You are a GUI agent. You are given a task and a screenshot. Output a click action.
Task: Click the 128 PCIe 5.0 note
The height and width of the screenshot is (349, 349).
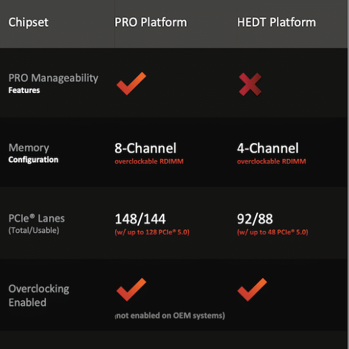point(152,233)
